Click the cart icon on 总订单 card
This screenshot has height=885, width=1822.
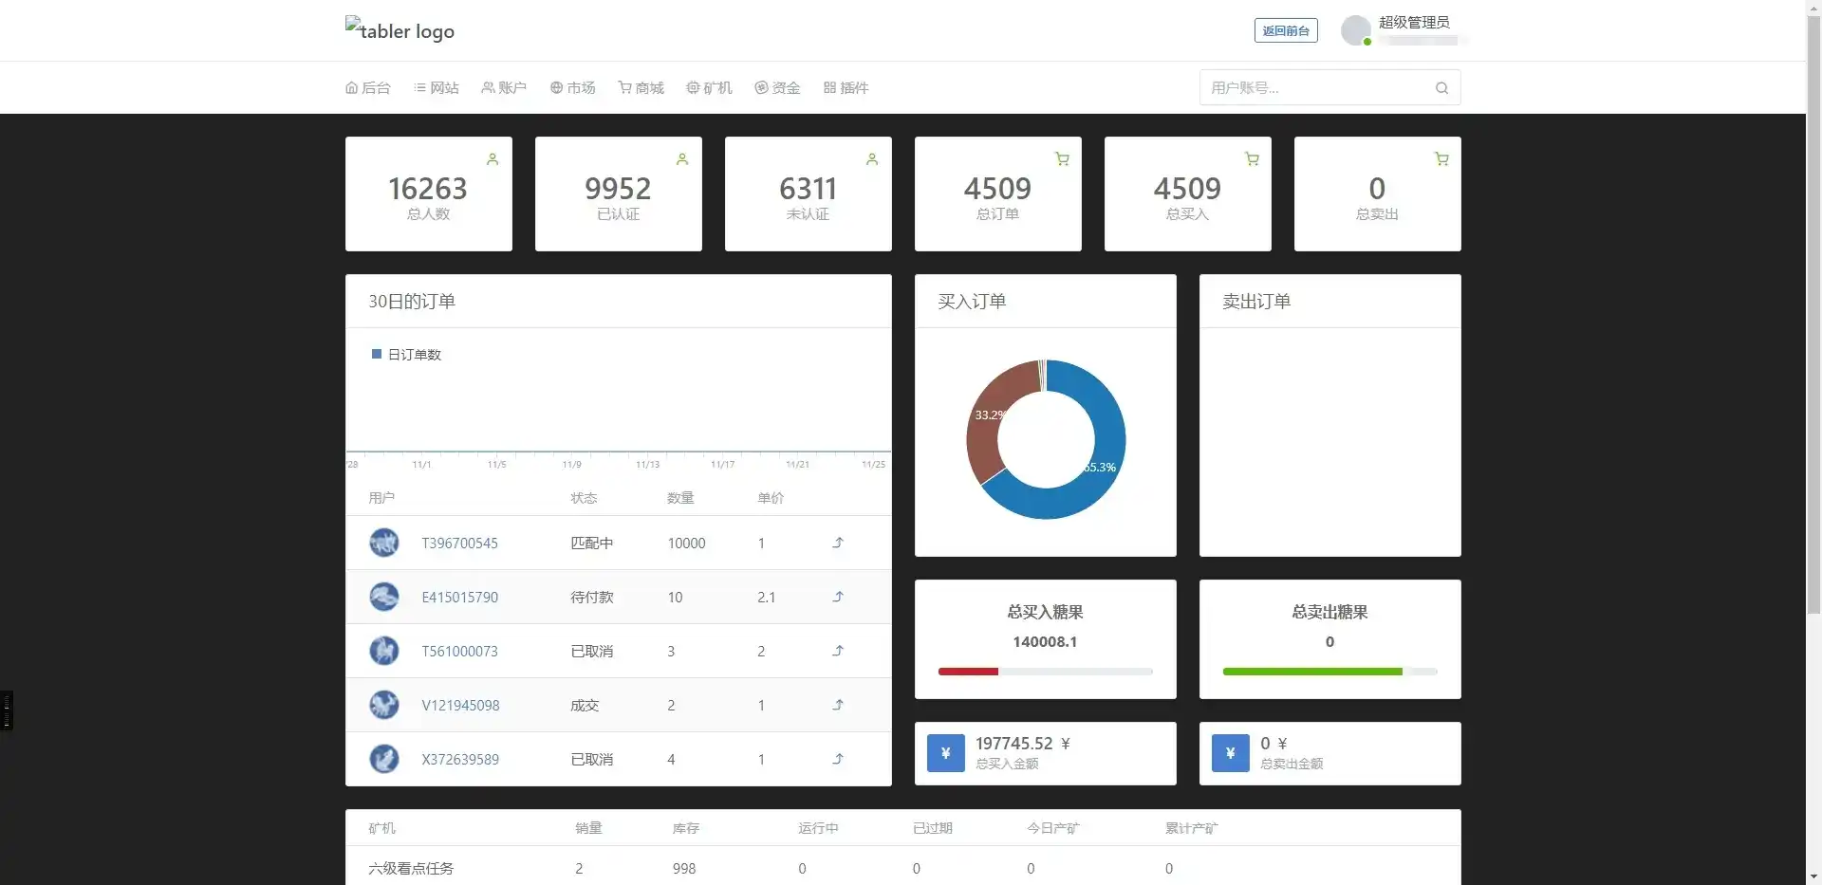click(1062, 159)
